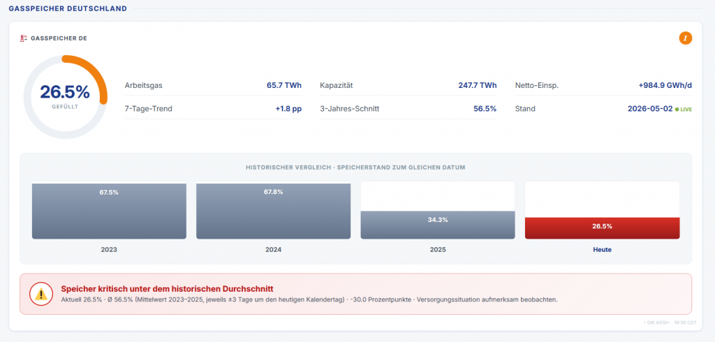Image resolution: width=715 pixels, height=342 pixels.
Task: Click the alert detail line starting 'Aktuell 26.5%'
Action: (x=309, y=299)
